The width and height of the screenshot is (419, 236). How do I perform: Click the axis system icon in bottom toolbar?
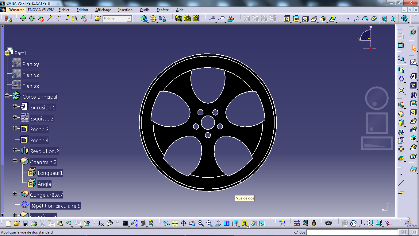point(362,223)
